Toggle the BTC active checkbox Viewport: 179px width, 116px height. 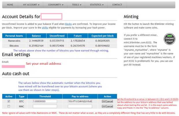pos(9,101)
